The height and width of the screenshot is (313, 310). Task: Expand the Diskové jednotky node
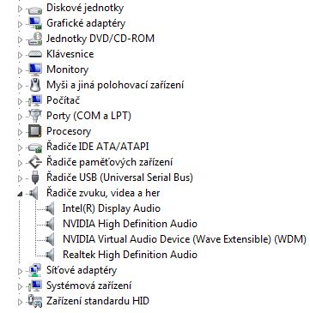[x=20, y=9]
